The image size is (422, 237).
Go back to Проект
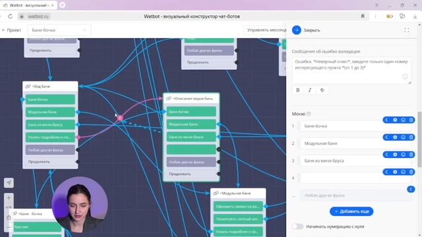[11, 30]
